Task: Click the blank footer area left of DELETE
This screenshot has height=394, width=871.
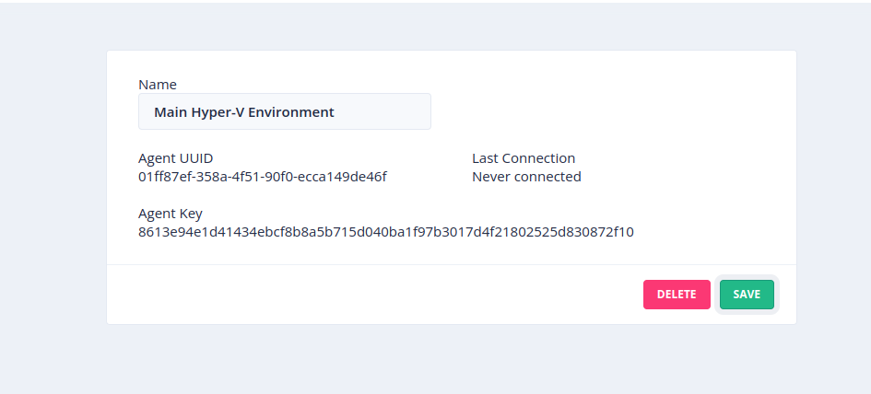Action: pyautogui.click(x=369, y=295)
